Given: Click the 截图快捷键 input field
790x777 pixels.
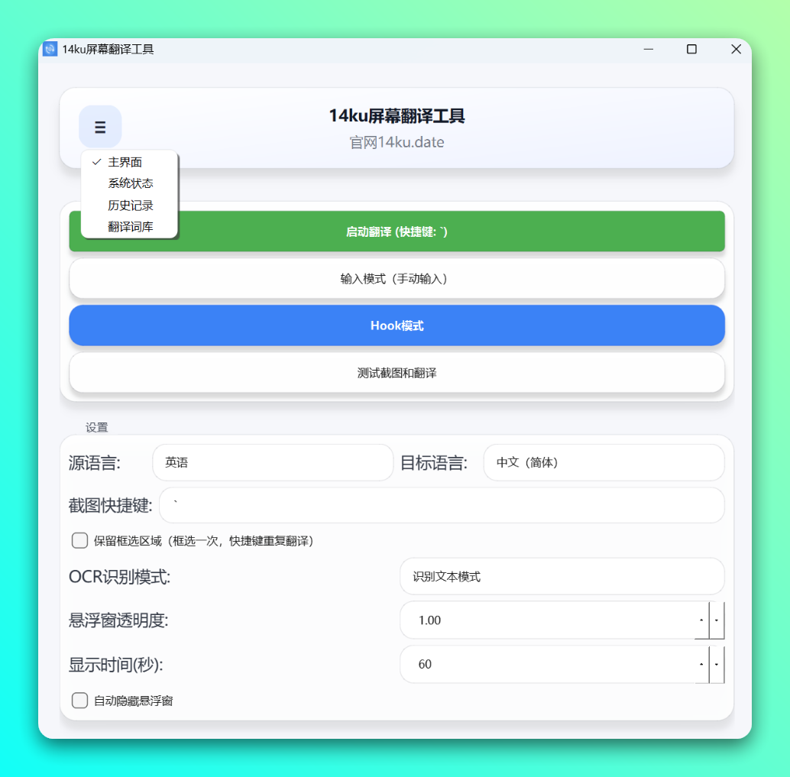Looking at the screenshot, I should click(442, 506).
